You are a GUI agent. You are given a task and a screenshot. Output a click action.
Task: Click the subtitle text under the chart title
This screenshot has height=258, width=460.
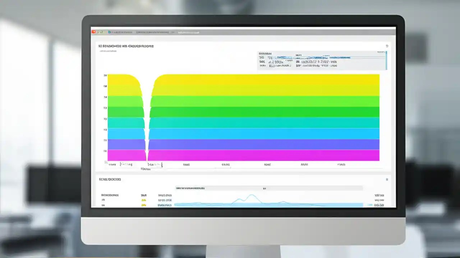tap(109, 51)
